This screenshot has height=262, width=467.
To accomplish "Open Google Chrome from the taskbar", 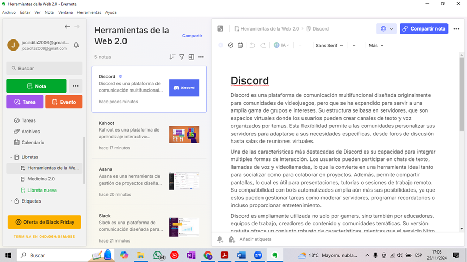I will click(208, 255).
